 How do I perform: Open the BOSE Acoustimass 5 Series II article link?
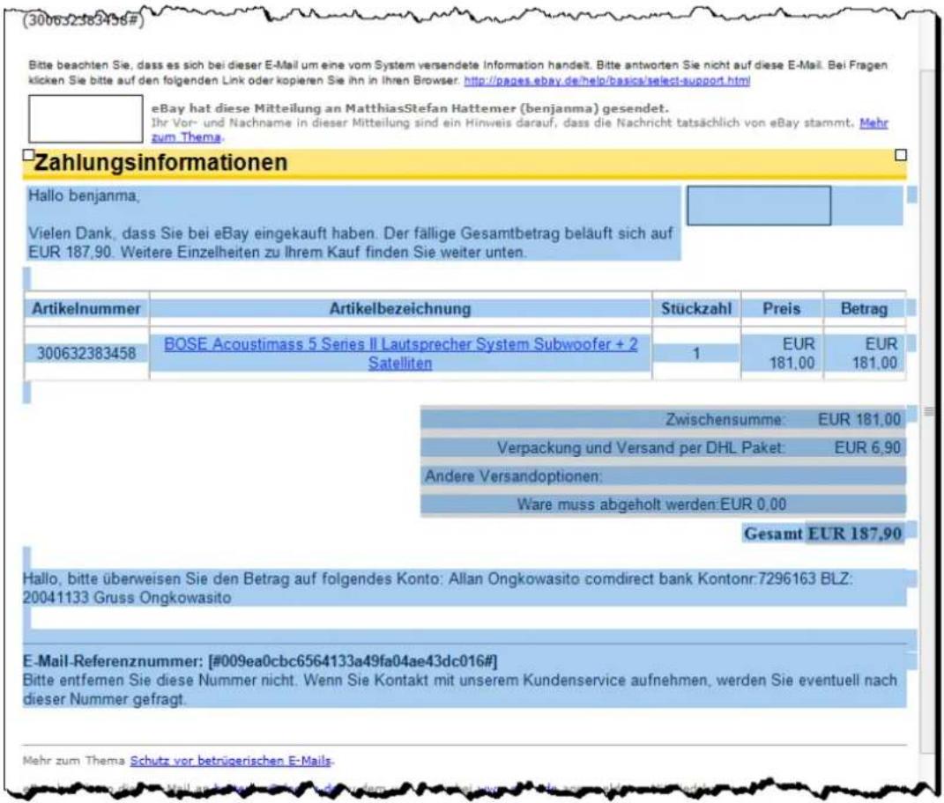pyautogui.click(x=400, y=354)
